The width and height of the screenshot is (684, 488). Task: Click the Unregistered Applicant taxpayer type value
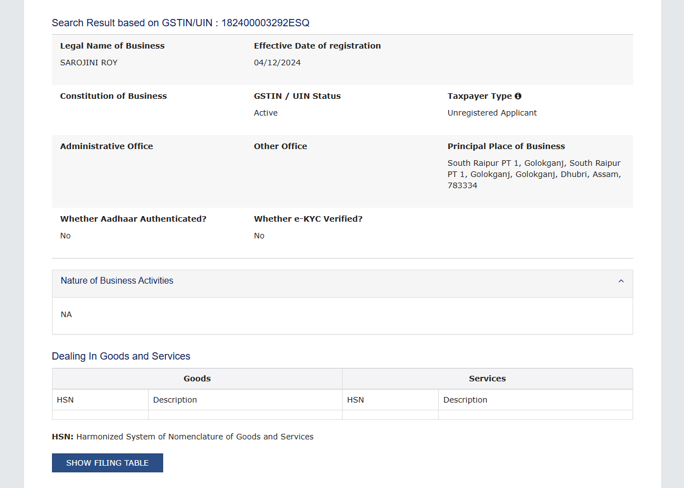(492, 113)
